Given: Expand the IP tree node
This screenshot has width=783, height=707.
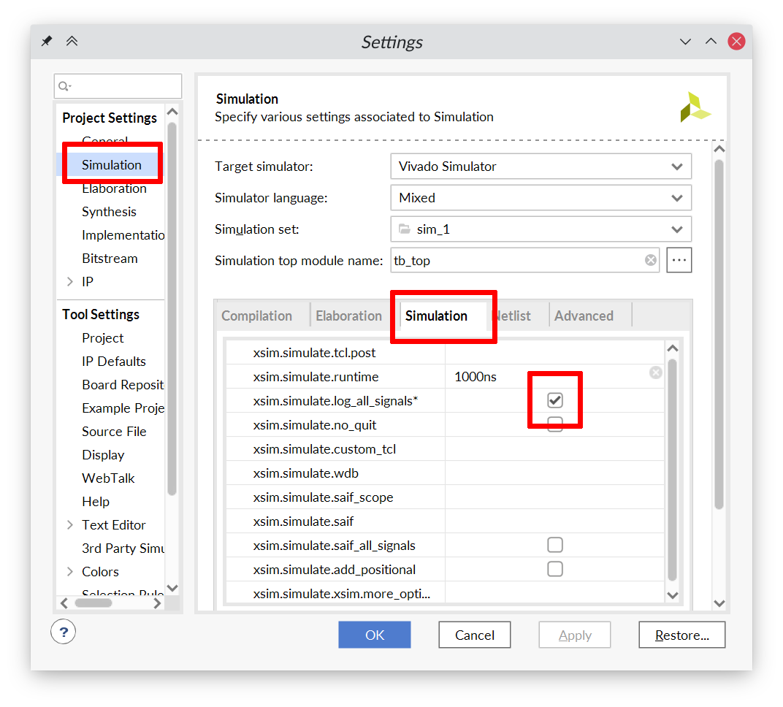Looking at the screenshot, I should tap(70, 282).
